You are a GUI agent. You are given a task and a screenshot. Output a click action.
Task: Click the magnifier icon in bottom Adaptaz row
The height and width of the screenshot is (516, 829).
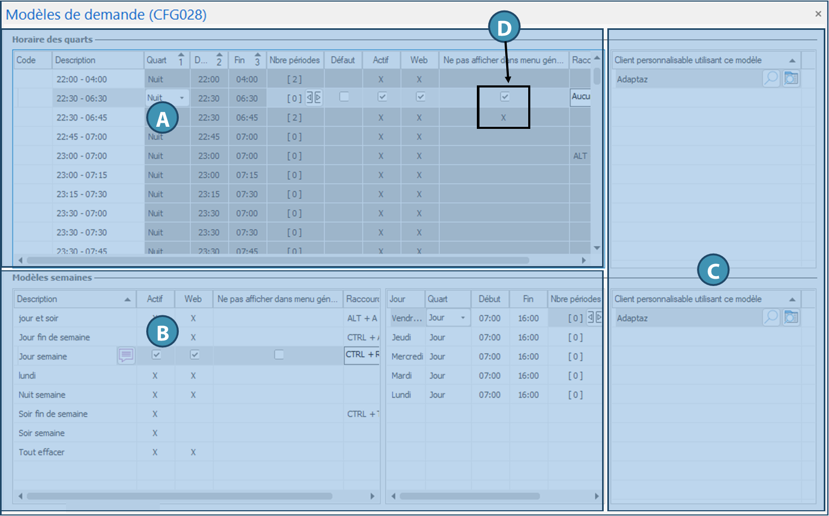pos(771,318)
